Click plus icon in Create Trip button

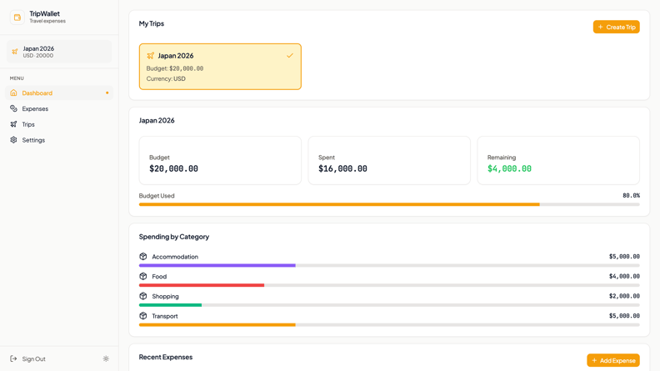tap(601, 27)
